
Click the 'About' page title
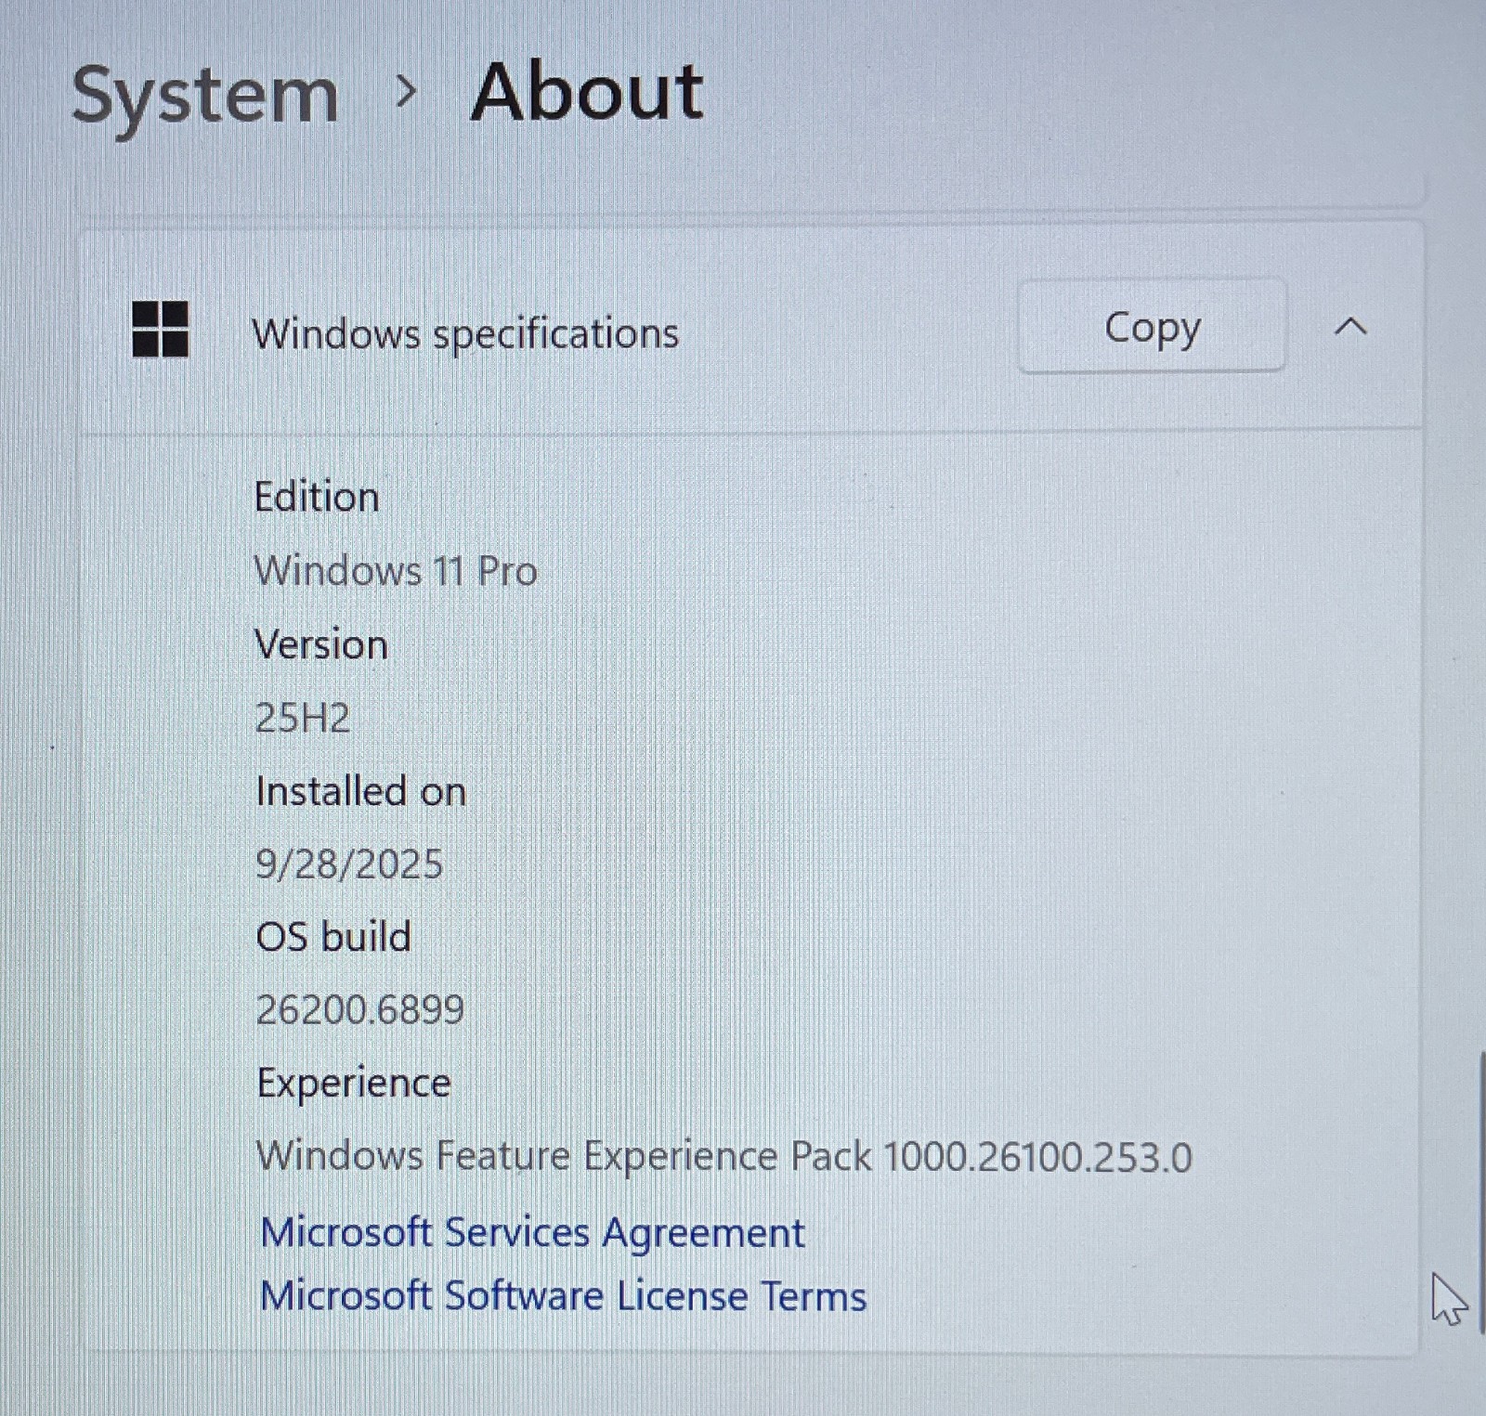pos(587,92)
